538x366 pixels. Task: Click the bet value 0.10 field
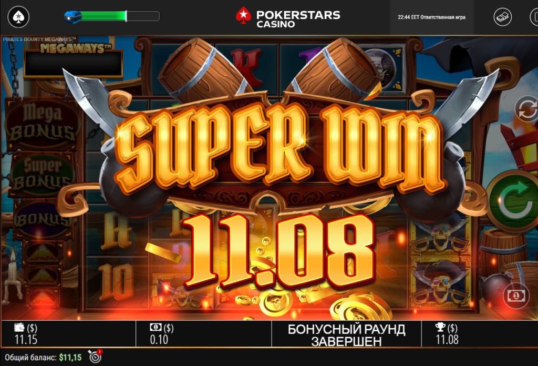click(204, 334)
